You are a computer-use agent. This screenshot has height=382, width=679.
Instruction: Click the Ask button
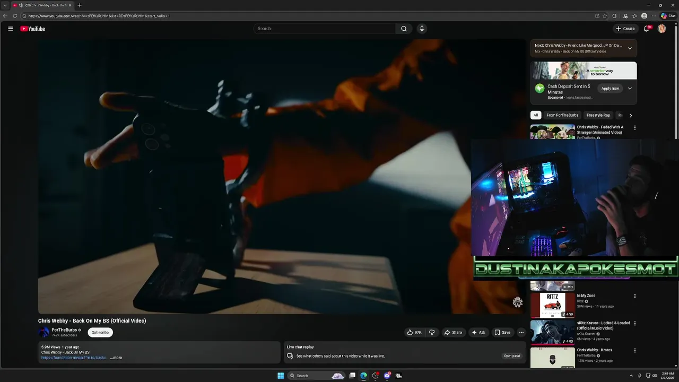point(478,333)
